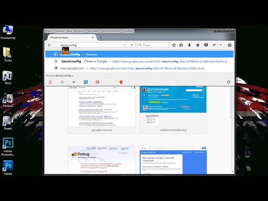This screenshot has height=201, width=268.
Task: Open the Закладки menu
Action: [93, 31]
